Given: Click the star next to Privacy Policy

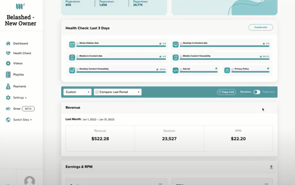Looking at the screenshot, I should 268,68.
